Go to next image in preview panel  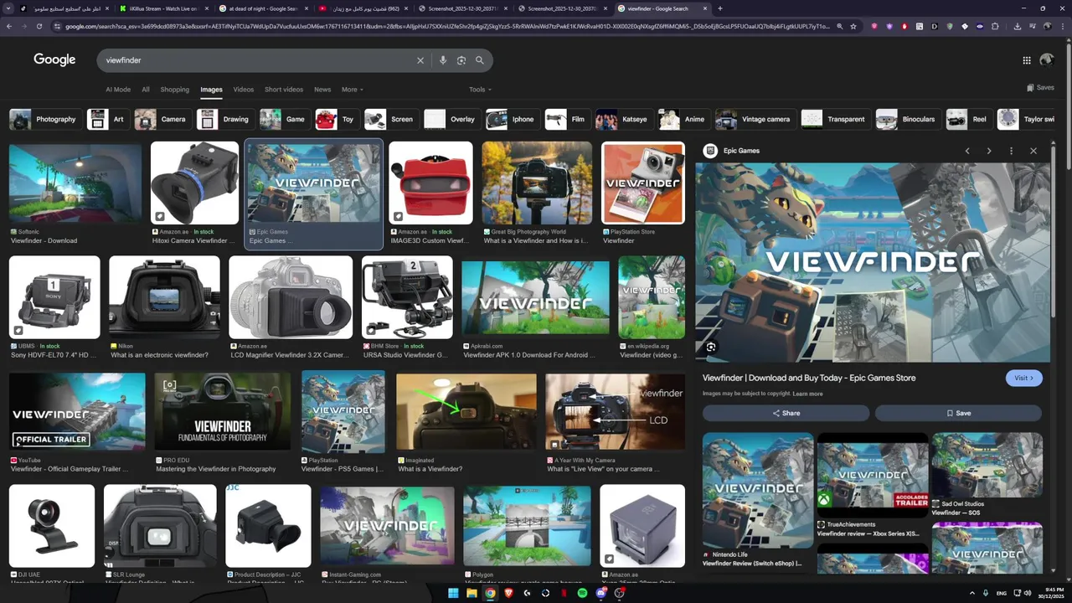[x=989, y=151]
